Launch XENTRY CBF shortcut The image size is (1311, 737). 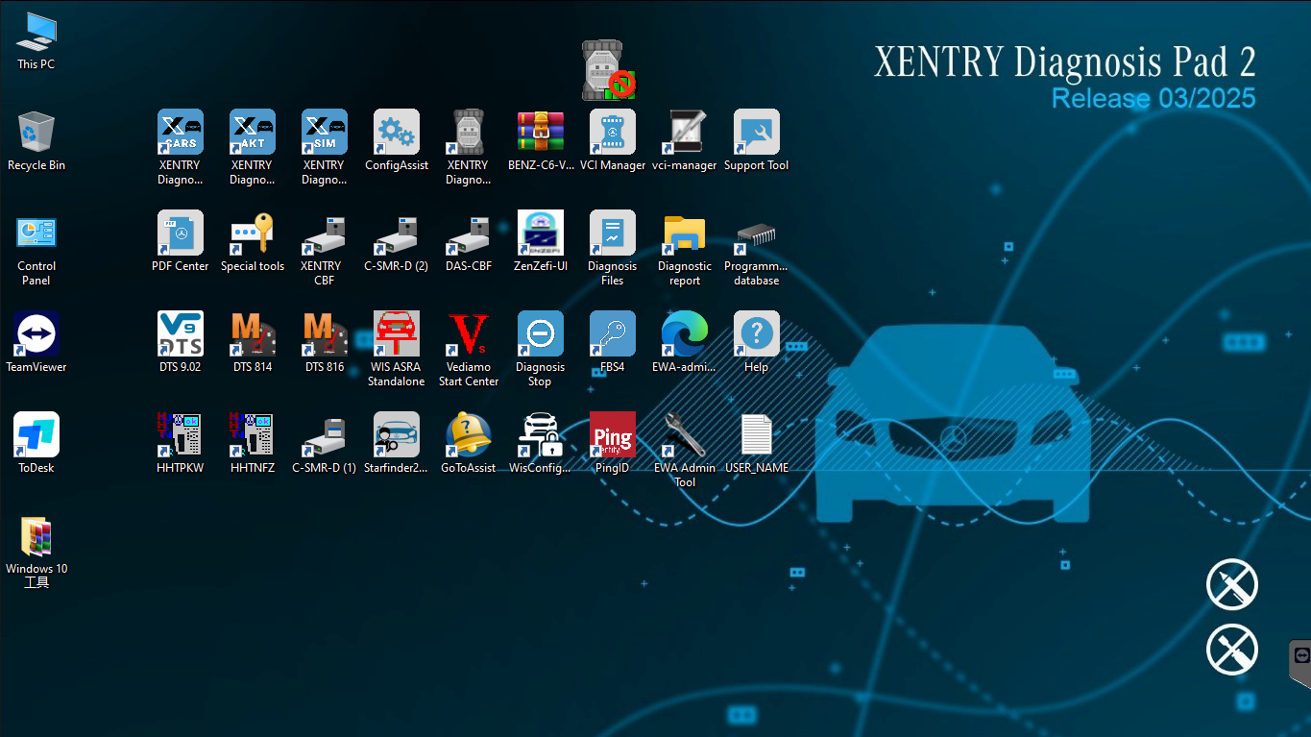tap(324, 233)
